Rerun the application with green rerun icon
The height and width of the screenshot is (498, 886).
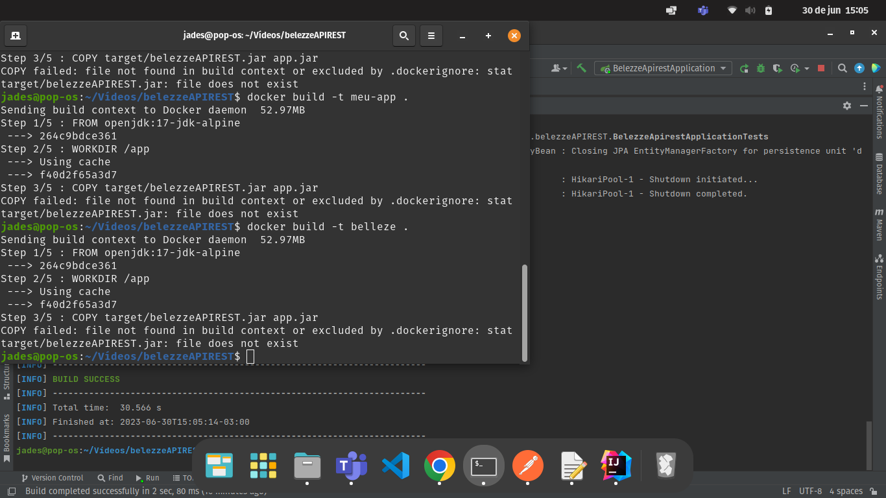pos(745,68)
